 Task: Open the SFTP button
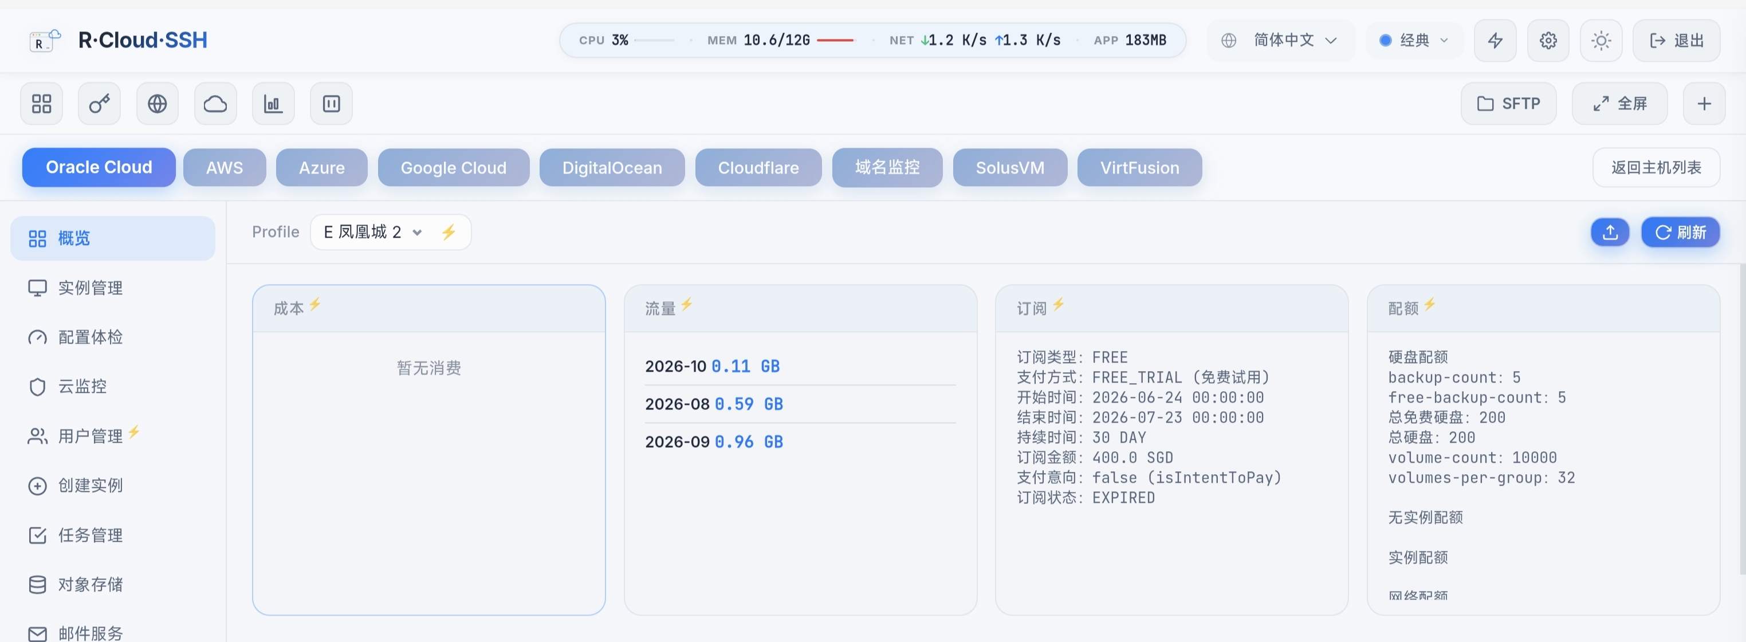[1508, 104]
